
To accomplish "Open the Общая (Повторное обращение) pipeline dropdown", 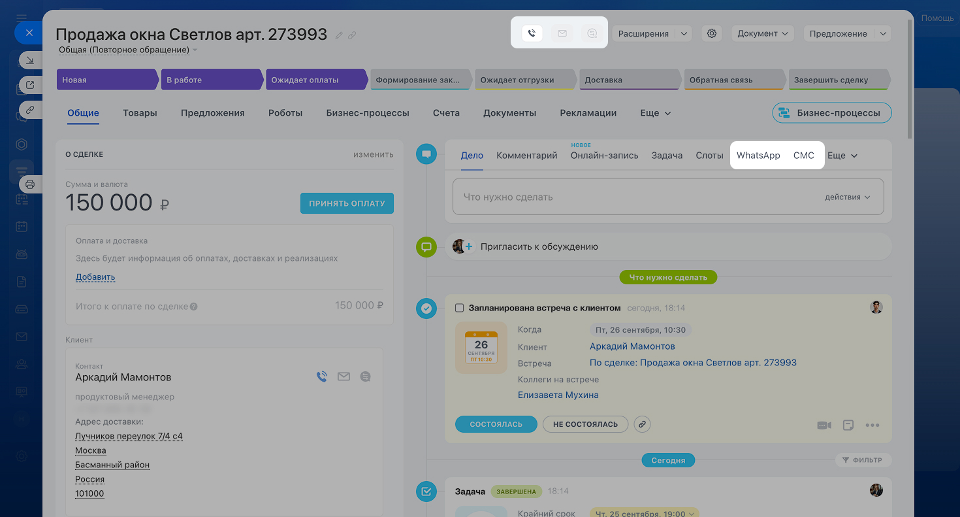I will tap(128, 50).
